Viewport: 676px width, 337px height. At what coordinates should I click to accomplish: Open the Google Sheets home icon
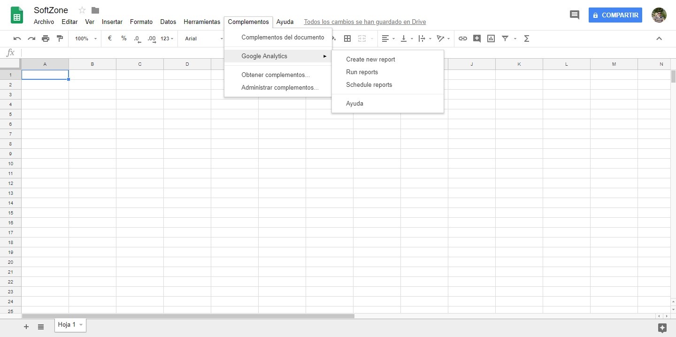point(17,15)
